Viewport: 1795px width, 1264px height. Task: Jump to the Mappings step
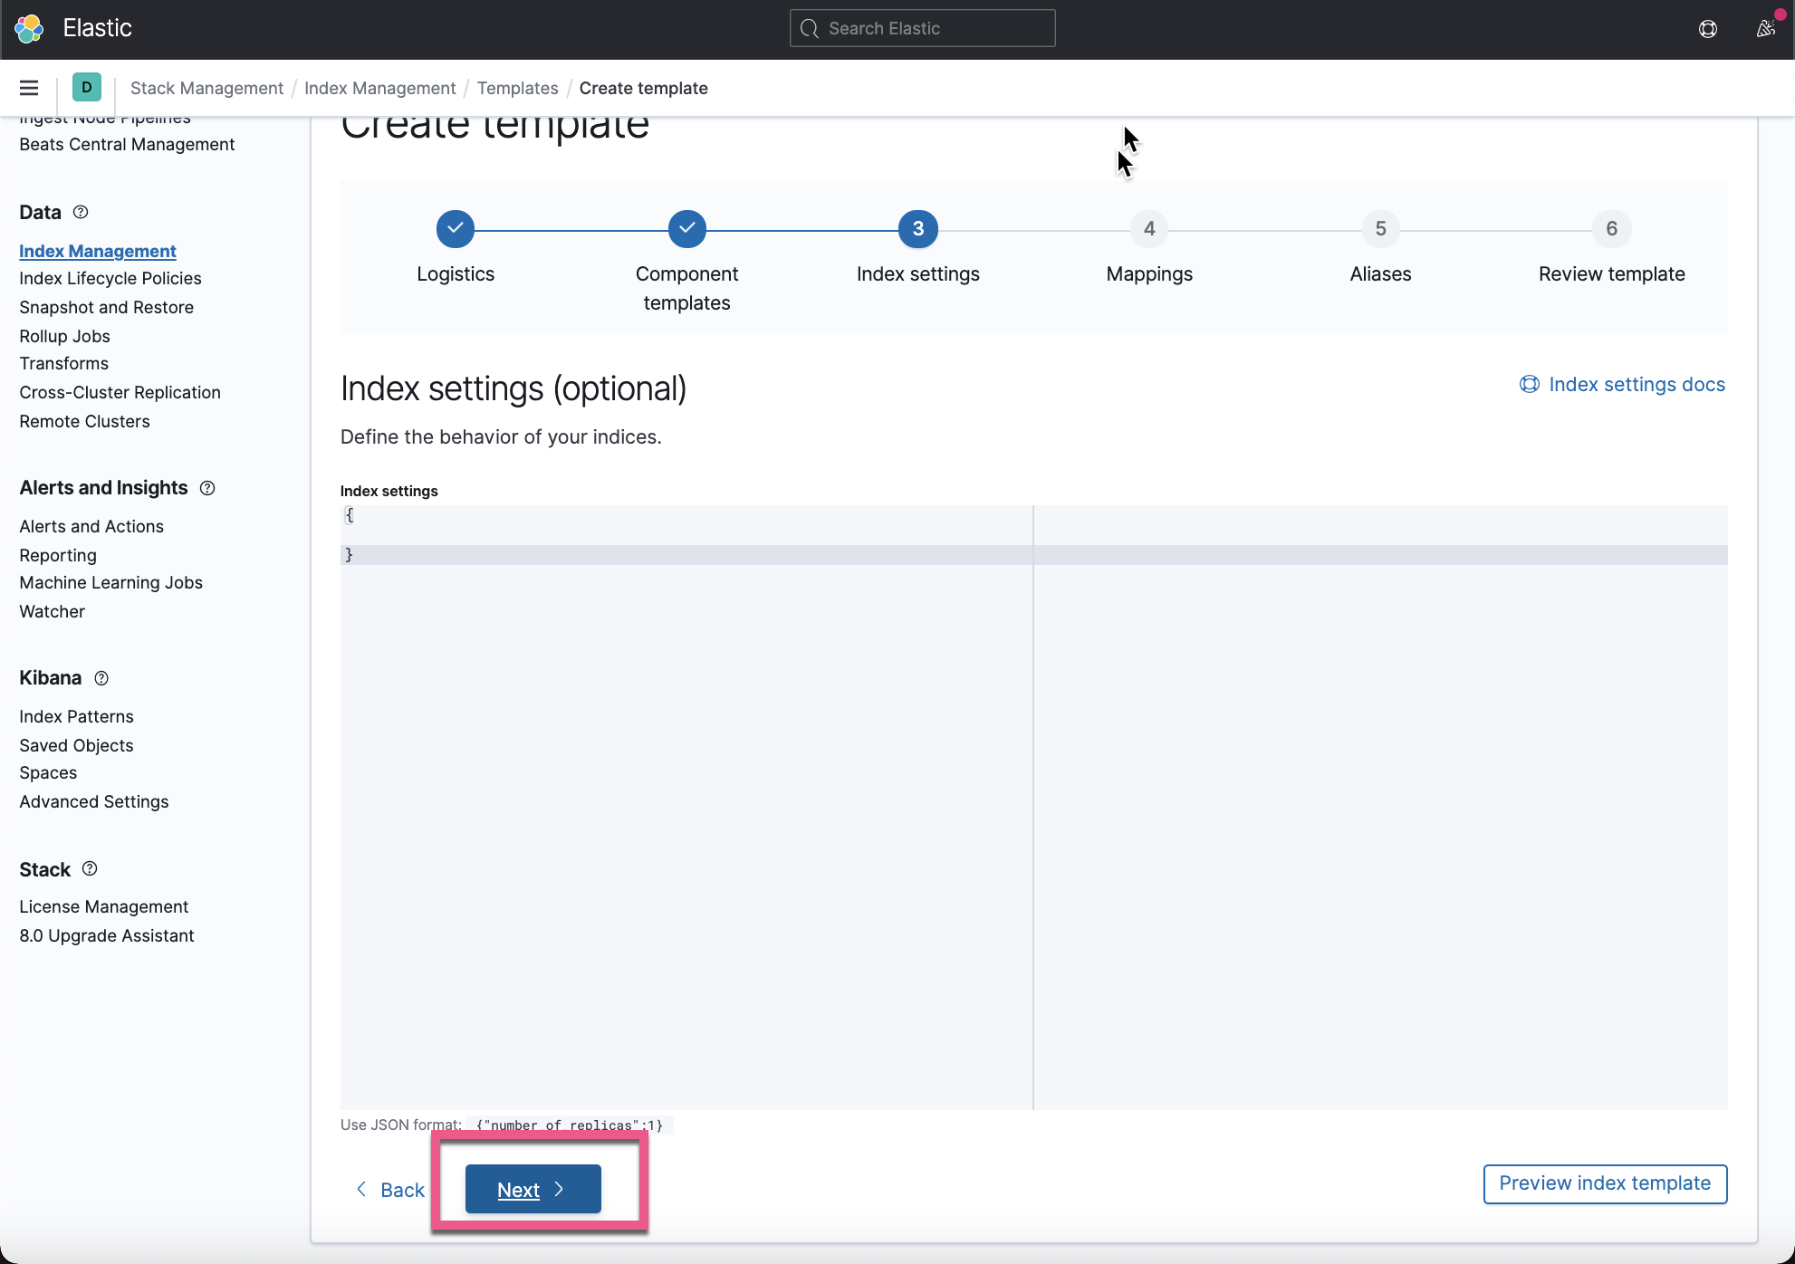click(x=1148, y=228)
